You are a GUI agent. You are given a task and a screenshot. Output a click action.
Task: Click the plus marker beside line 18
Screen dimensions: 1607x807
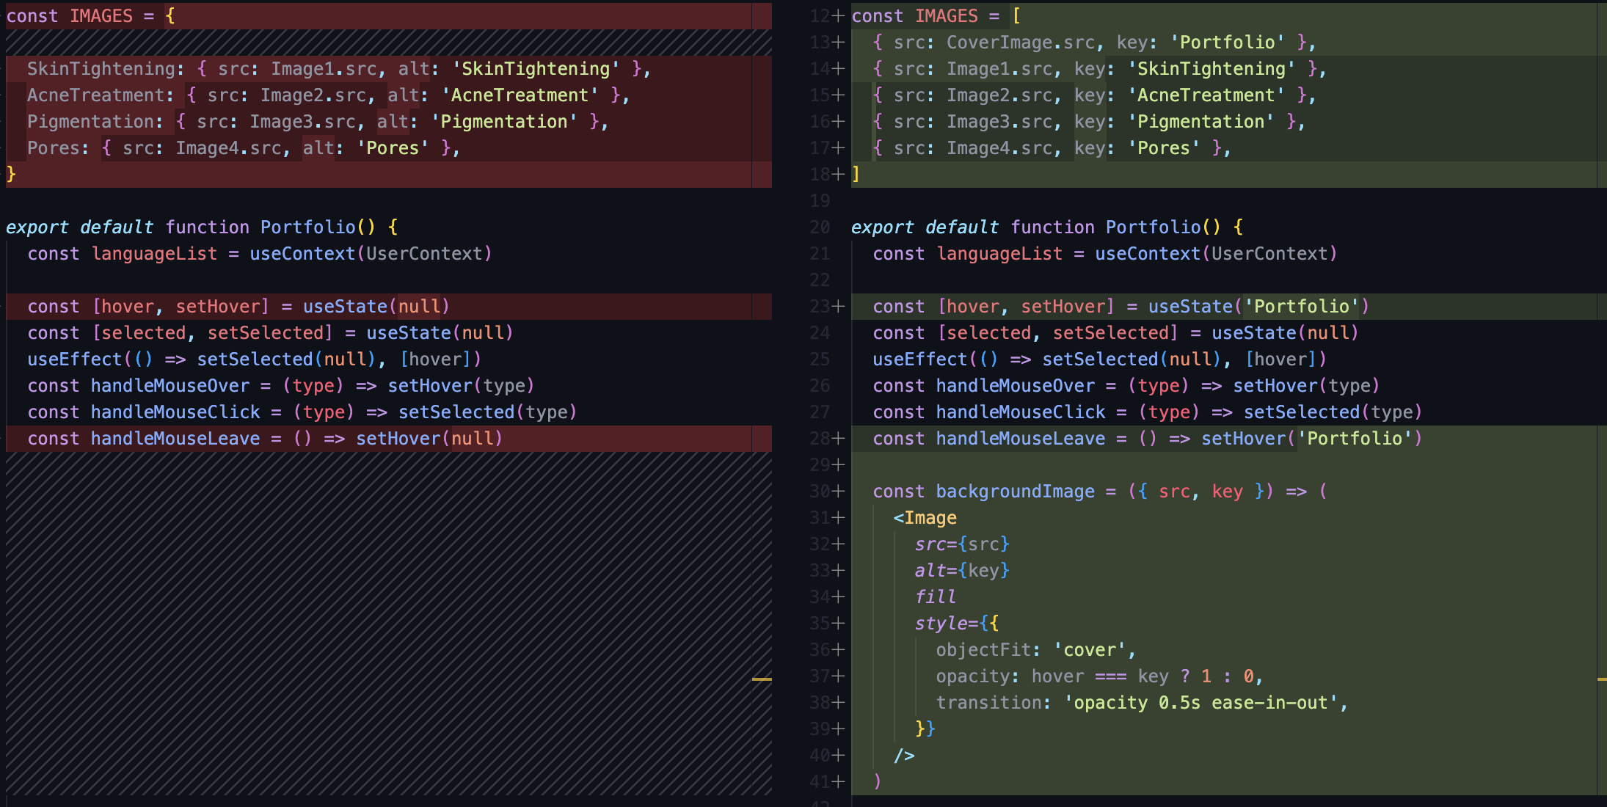click(x=838, y=175)
